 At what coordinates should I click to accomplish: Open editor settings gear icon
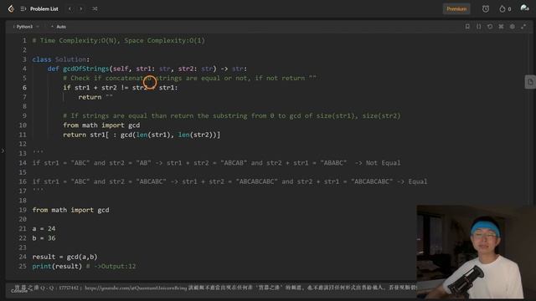point(512,27)
